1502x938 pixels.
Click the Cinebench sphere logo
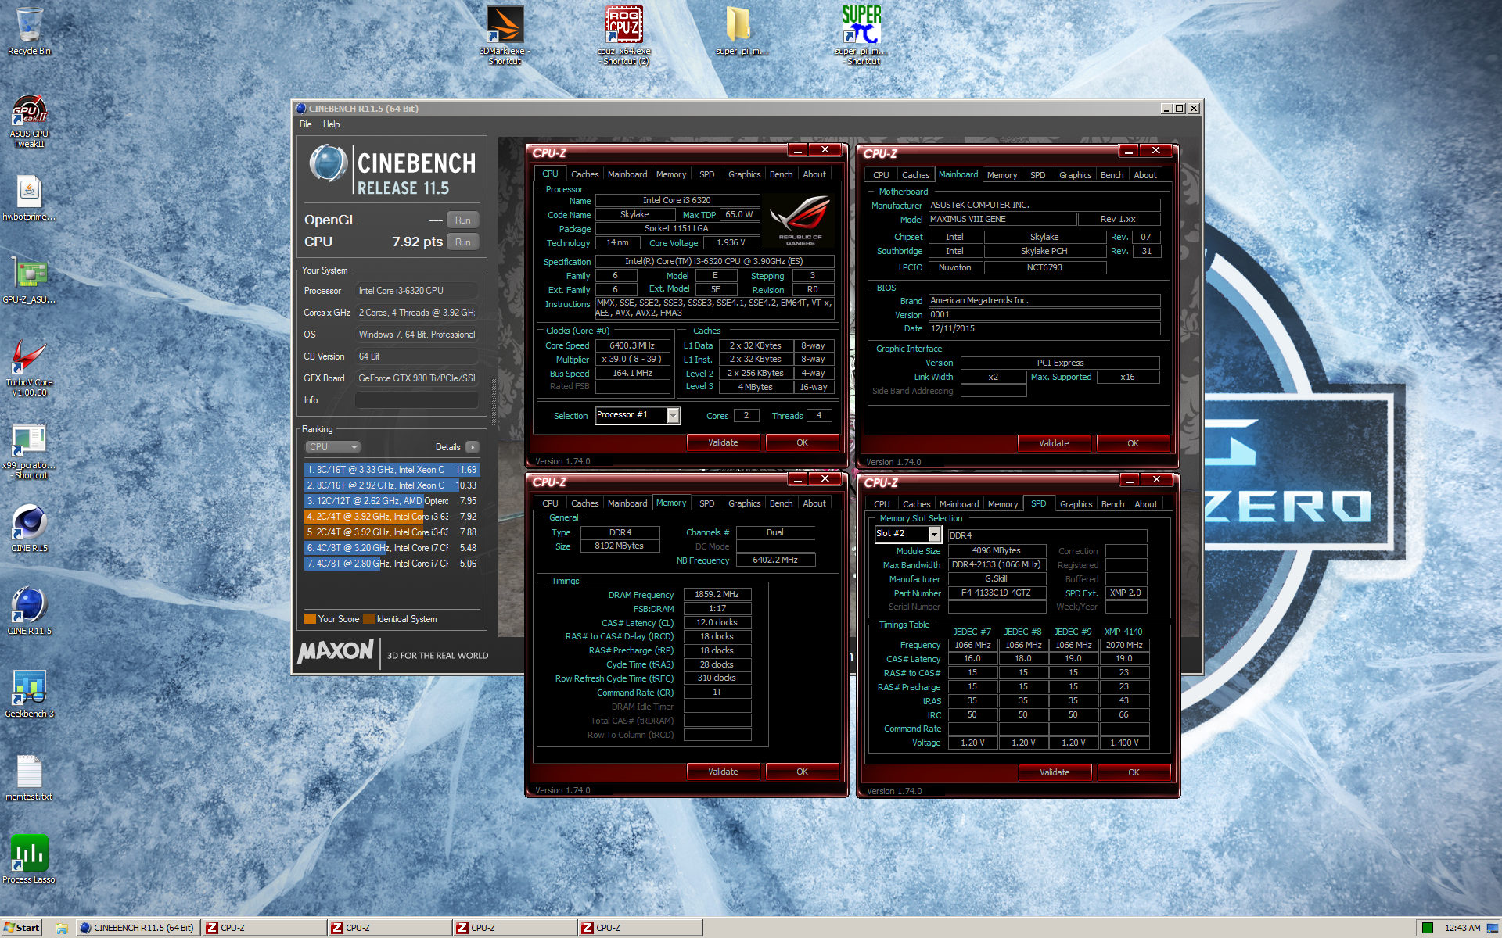point(328,164)
